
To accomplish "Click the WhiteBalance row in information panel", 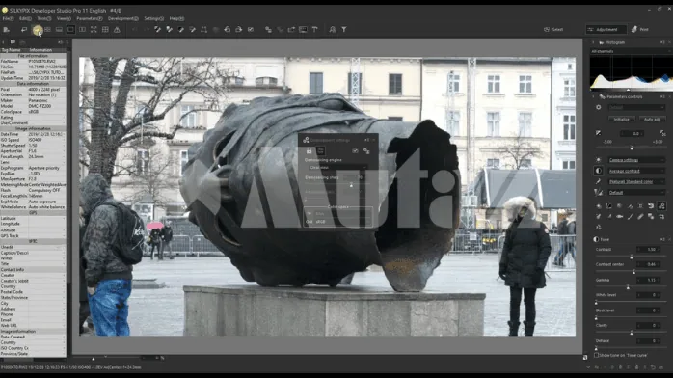I will point(33,206).
